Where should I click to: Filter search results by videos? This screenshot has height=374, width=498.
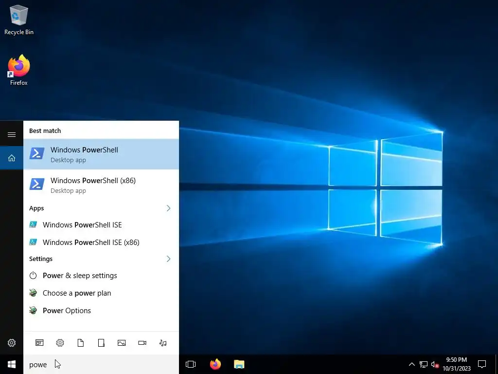click(142, 343)
